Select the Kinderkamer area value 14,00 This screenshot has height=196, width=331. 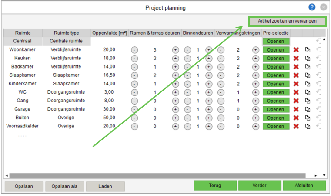point(109,84)
